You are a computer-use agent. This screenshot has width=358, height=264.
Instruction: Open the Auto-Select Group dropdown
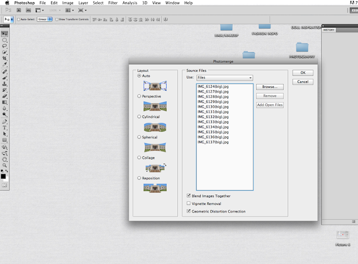pyautogui.click(x=45, y=19)
